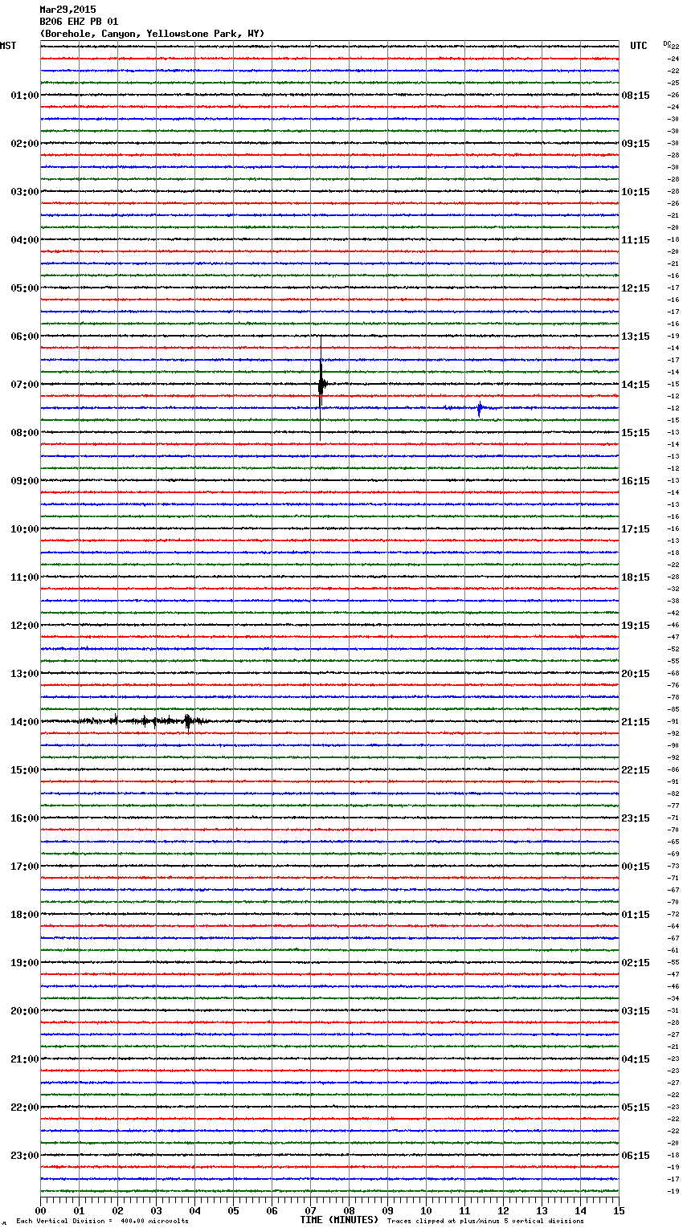Click the 08:15 UTC row label

(636, 96)
